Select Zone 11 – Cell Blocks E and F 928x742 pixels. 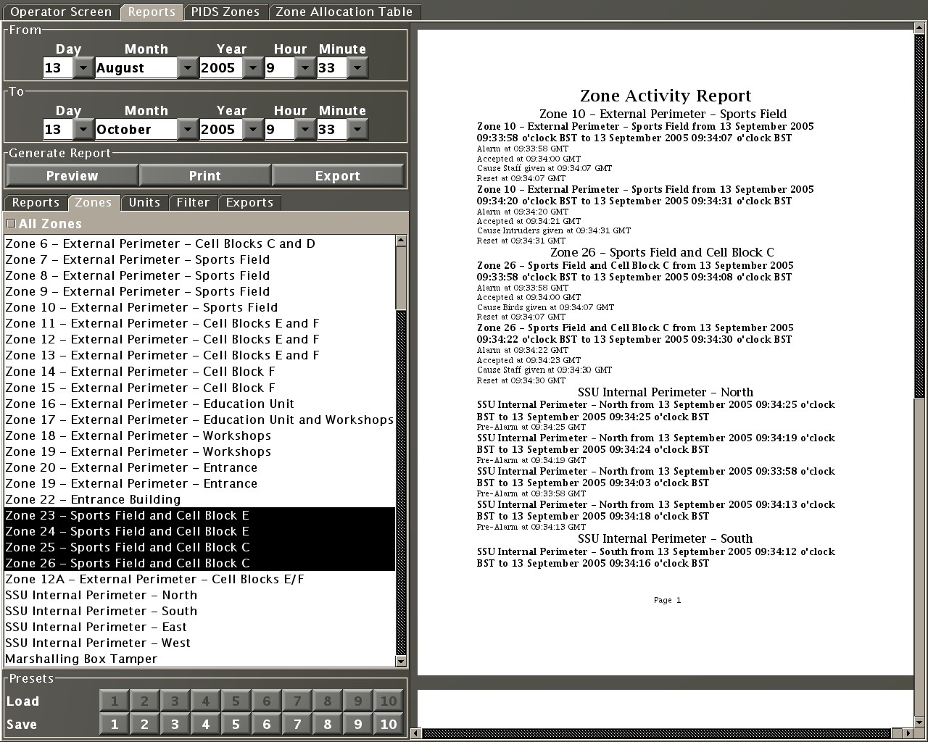coord(199,324)
